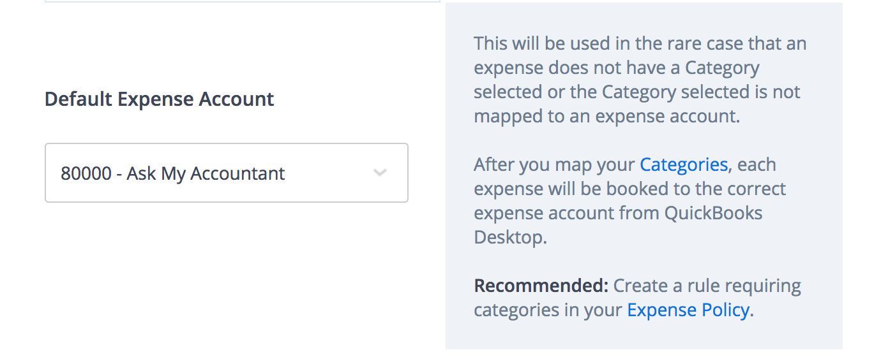881x357 pixels.
Task: Click the empty field border above the heading
Action: click(243, 1)
